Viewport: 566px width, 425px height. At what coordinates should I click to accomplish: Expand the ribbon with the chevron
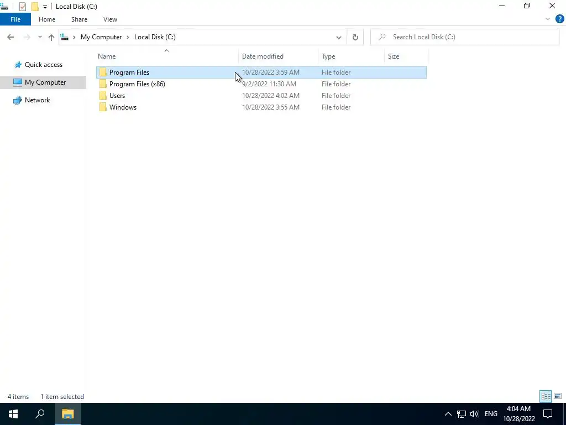pos(548,19)
